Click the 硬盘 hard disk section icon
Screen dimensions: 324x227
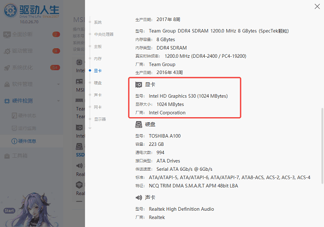138,124
